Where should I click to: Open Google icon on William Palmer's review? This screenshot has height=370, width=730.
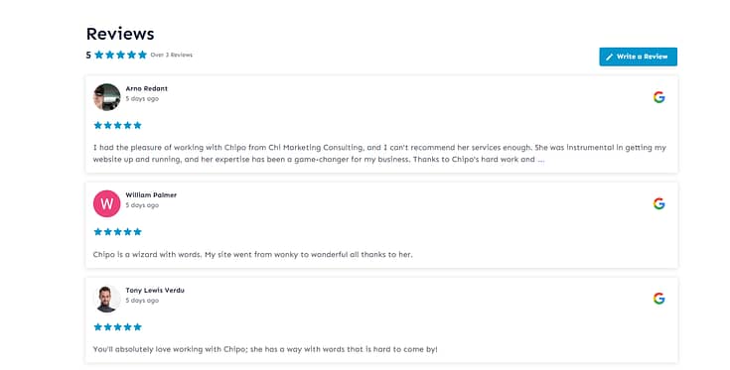coord(658,203)
